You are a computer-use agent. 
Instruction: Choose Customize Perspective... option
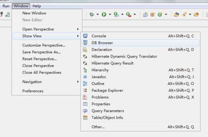coord(47,45)
